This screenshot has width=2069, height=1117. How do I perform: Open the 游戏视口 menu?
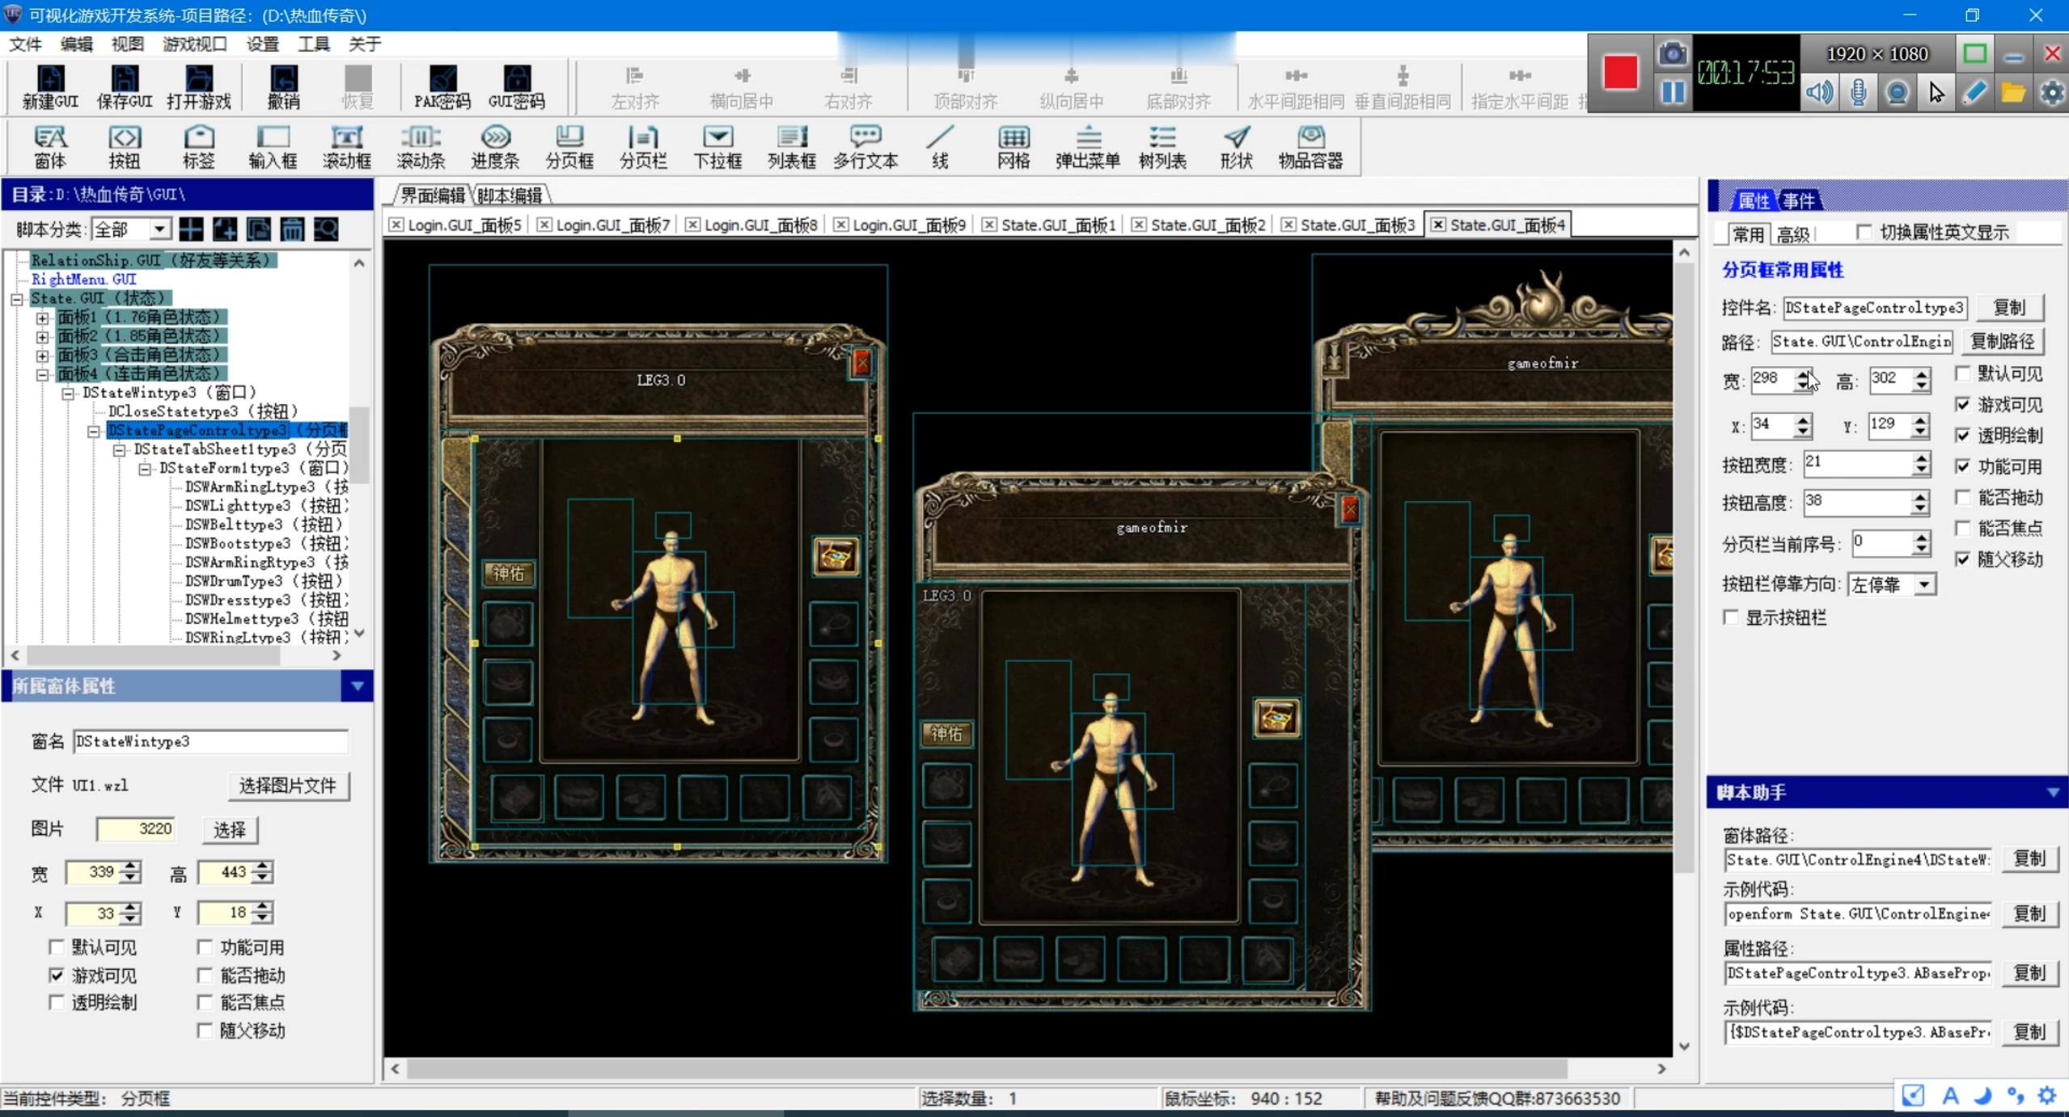[195, 44]
